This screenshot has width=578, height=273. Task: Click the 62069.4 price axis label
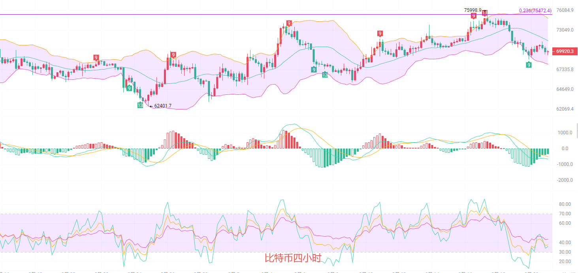565,109
